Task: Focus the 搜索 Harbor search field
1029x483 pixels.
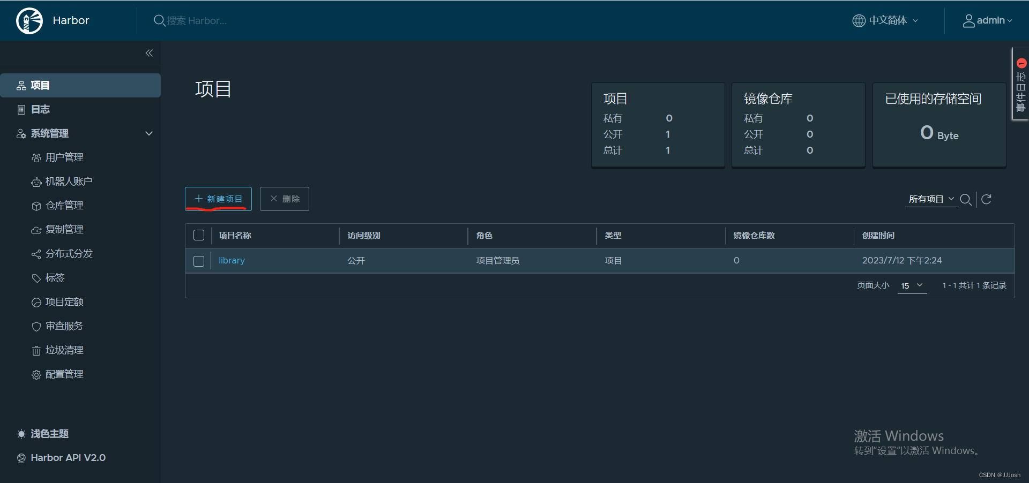Action: (x=196, y=21)
